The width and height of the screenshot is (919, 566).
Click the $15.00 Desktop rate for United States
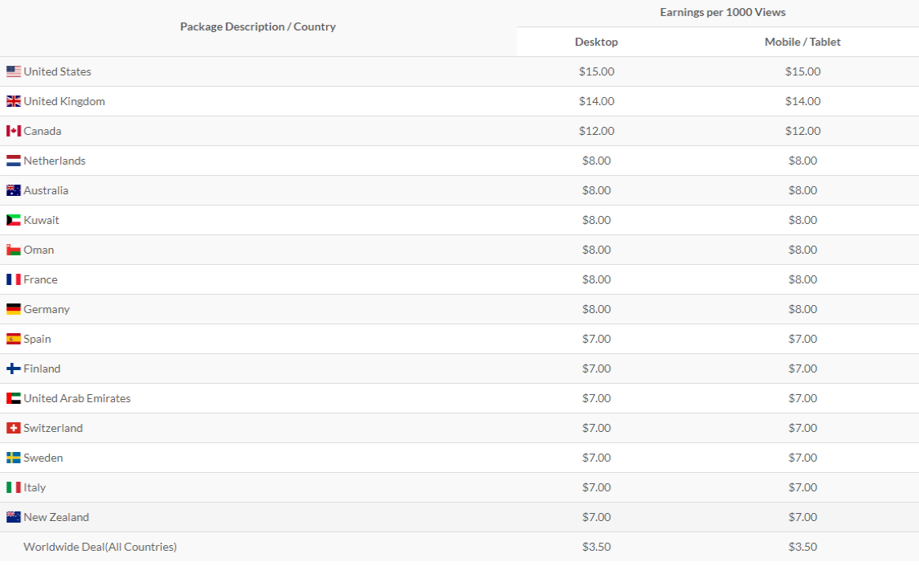click(x=596, y=71)
